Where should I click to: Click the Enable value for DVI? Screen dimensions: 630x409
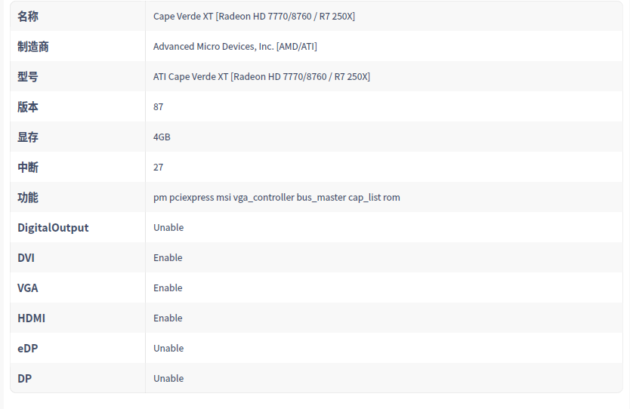(168, 258)
